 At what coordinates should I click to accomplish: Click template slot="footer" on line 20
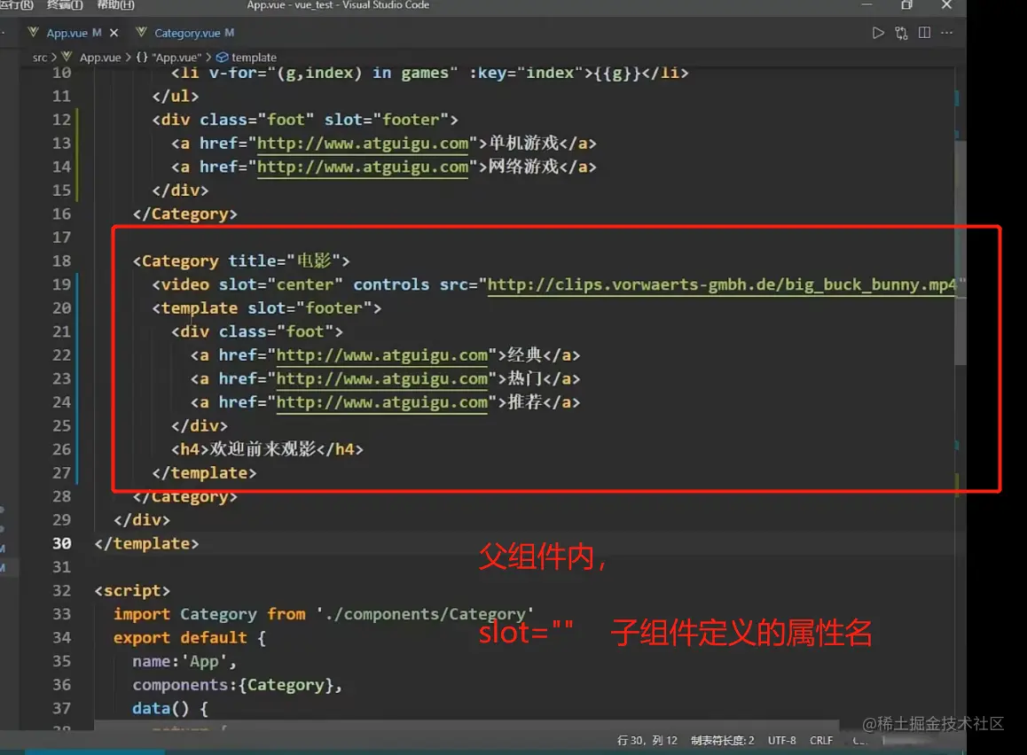(267, 308)
